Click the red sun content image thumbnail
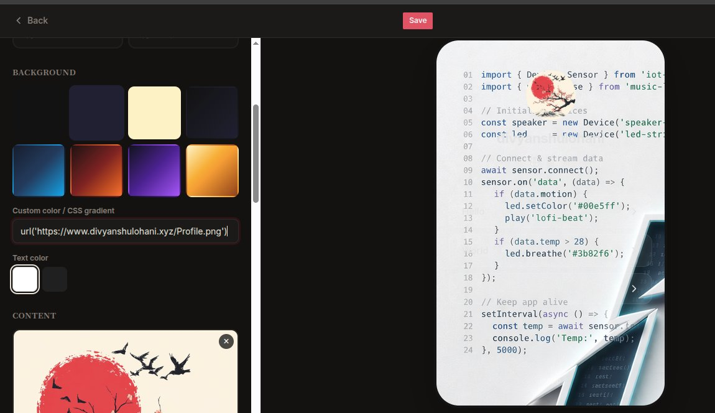This screenshot has height=413, width=715. (x=126, y=371)
